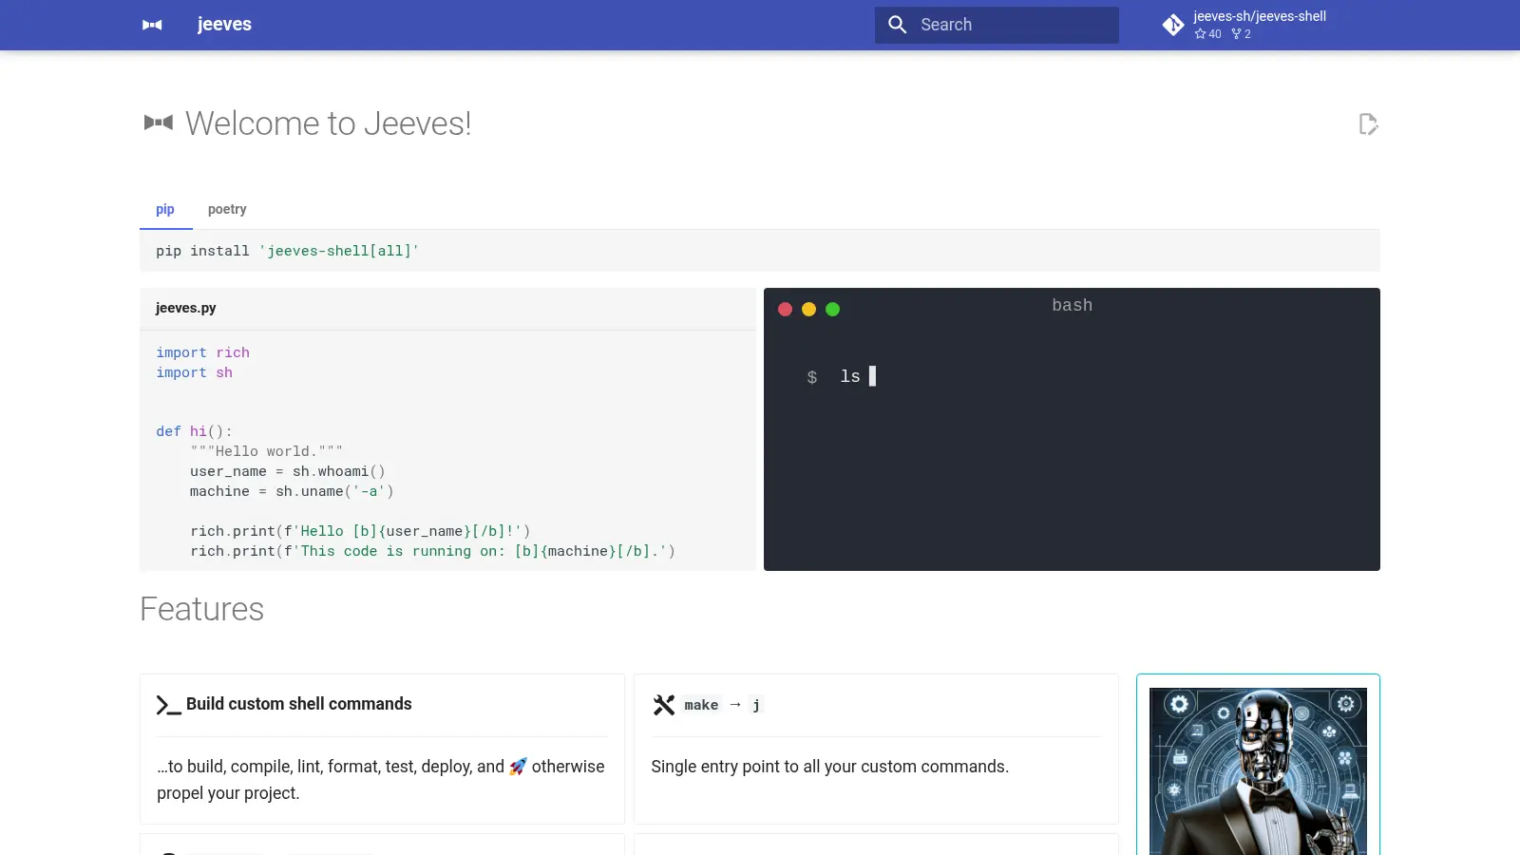Click the 'import rich' code line

coord(203,352)
